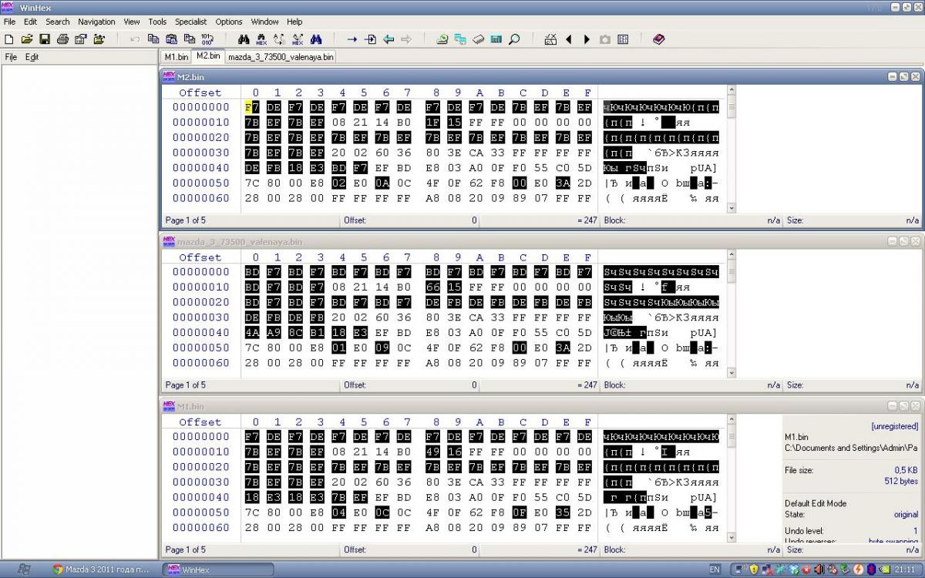Image resolution: width=925 pixels, height=578 pixels.
Task: Click the magnifying glass Analyze icon
Action: (x=514, y=39)
